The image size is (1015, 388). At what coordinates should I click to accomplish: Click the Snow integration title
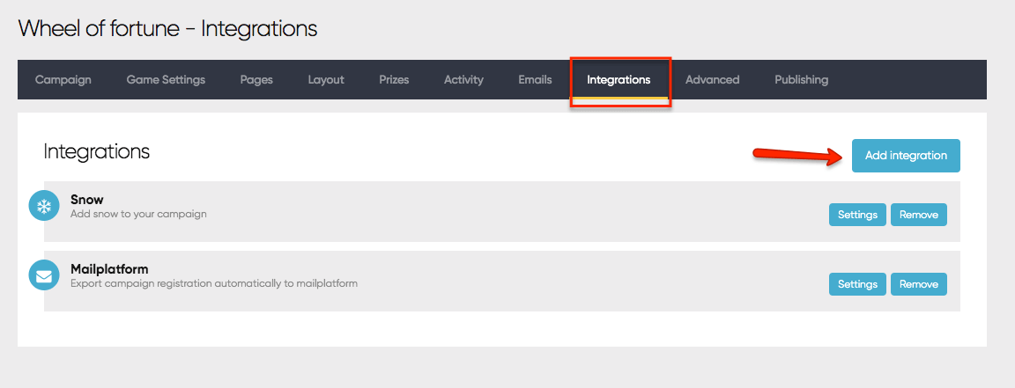[86, 200]
